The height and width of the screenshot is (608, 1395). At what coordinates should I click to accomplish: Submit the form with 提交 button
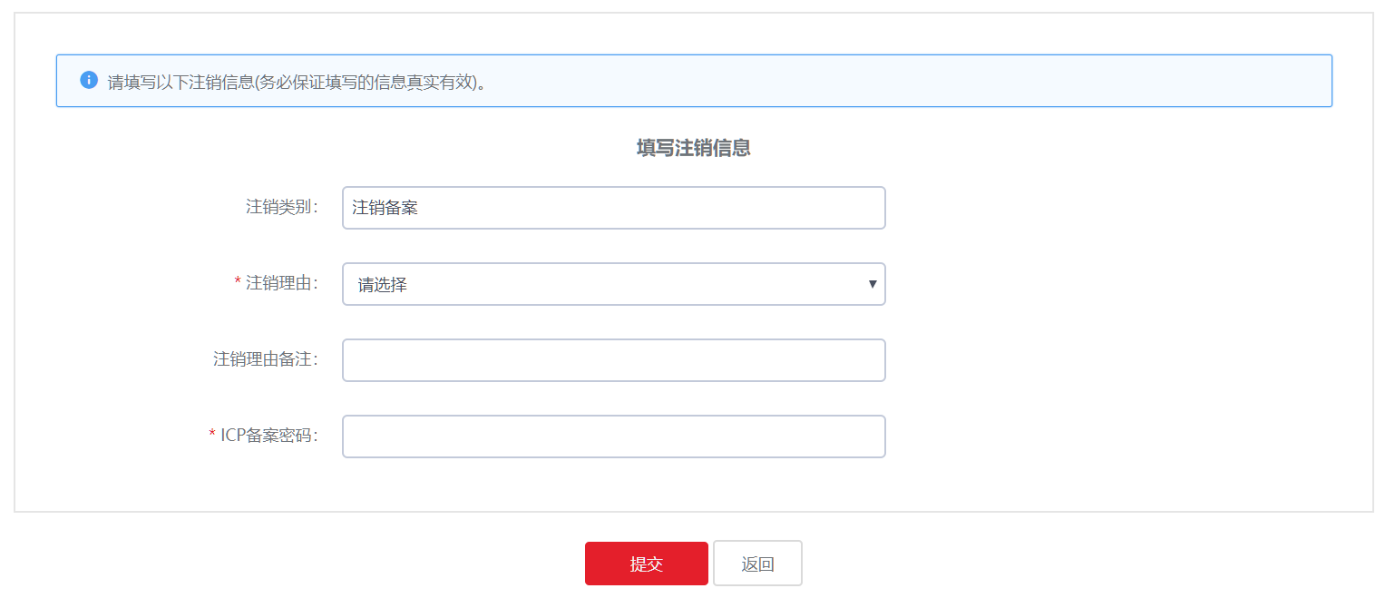click(x=646, y=563)
